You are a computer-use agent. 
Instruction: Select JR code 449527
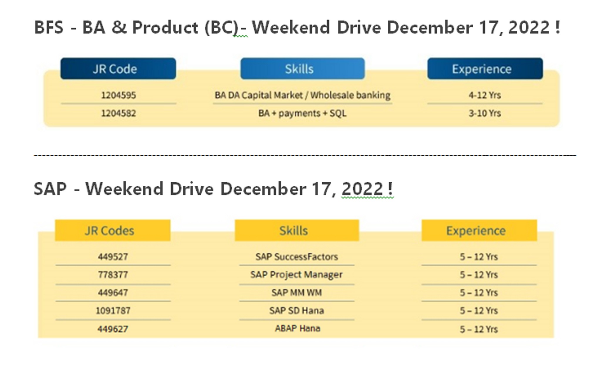[113, 257]
